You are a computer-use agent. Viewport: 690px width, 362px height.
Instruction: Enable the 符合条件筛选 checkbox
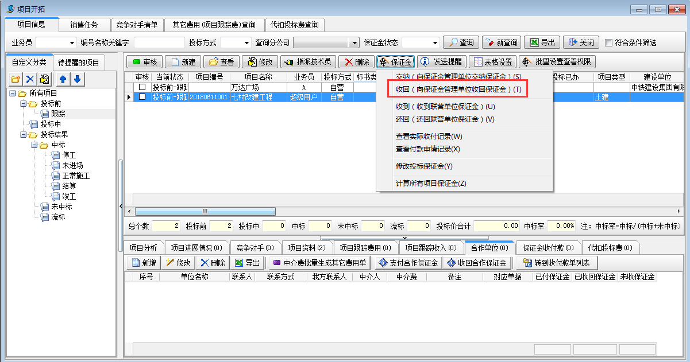click(608, 42)
